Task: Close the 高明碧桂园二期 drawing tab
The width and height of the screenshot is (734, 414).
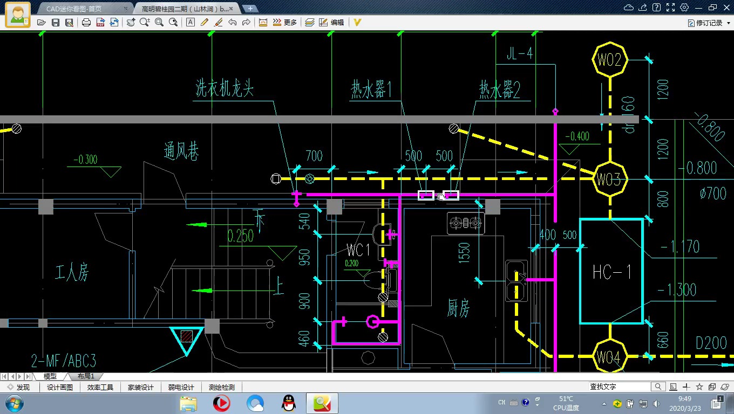Action: [231, 9]
